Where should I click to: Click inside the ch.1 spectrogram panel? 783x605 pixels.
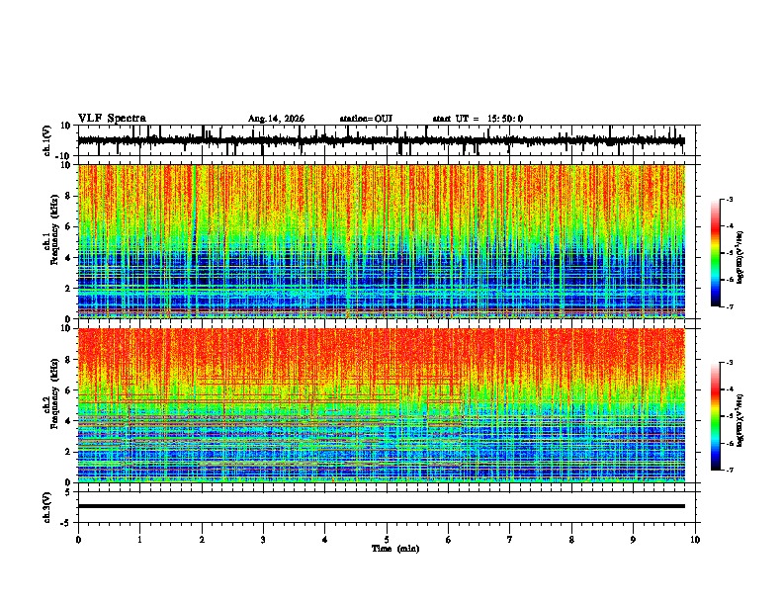[382, 241]
